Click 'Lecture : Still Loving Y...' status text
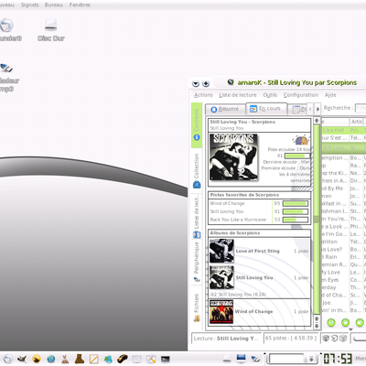This screenshot has width=366, height=366. (x=226, y=339)
